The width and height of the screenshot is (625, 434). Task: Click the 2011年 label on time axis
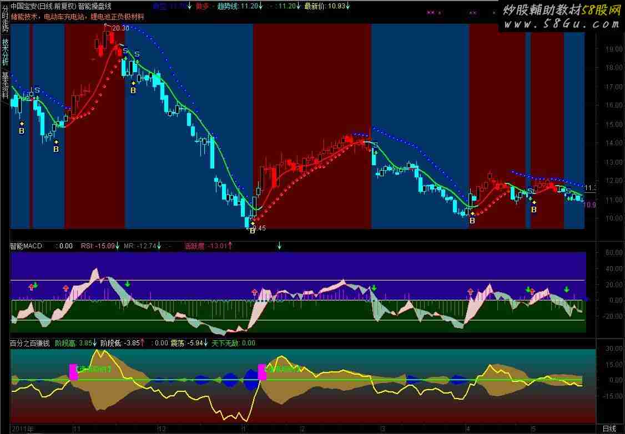[23, 429]
